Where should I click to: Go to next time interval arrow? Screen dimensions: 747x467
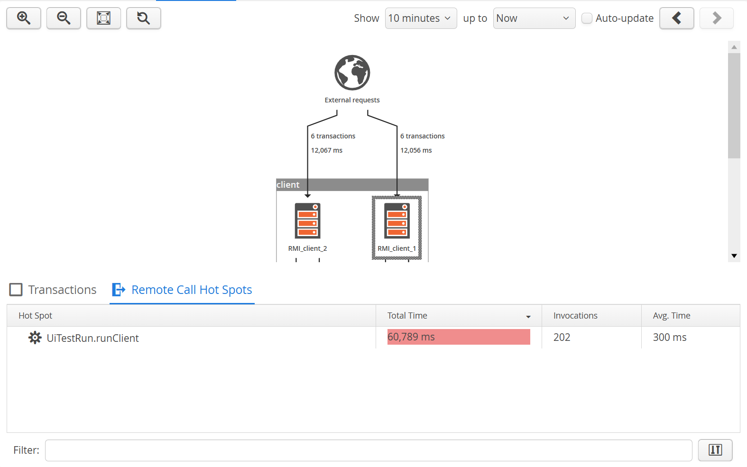click(717, 18)
